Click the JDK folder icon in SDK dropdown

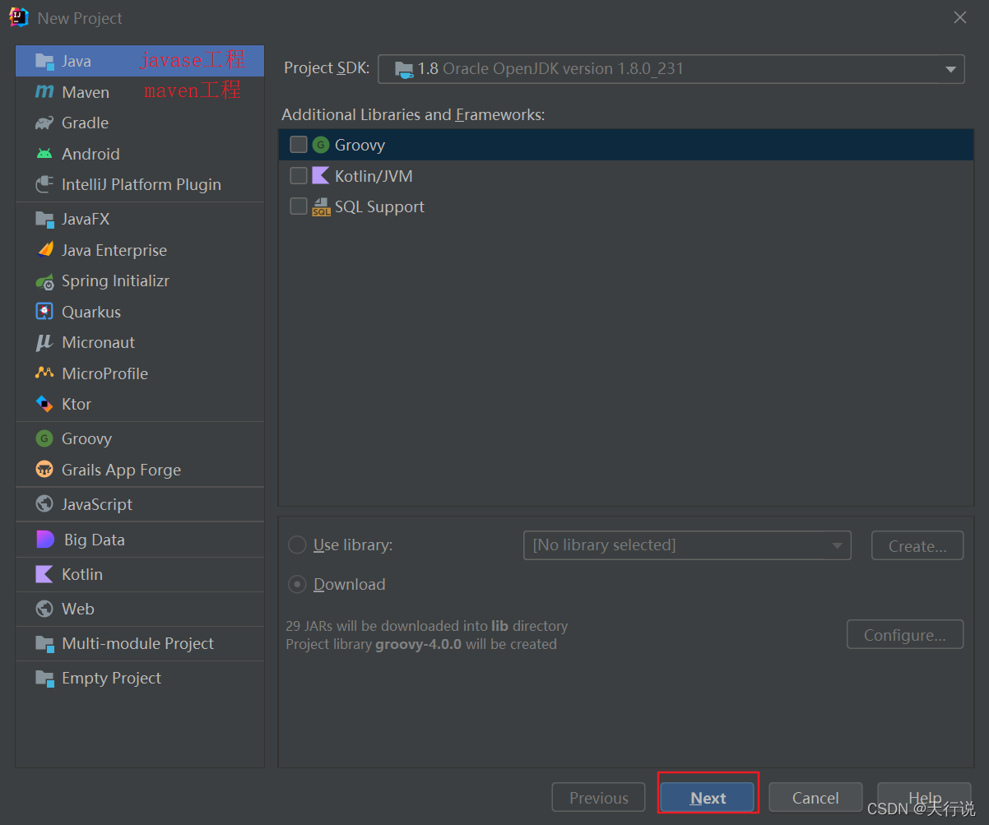[404, 69]
